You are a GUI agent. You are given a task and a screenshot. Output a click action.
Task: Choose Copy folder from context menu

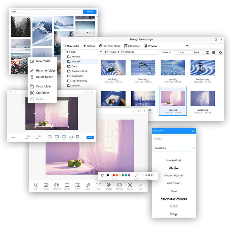point(42,86)
